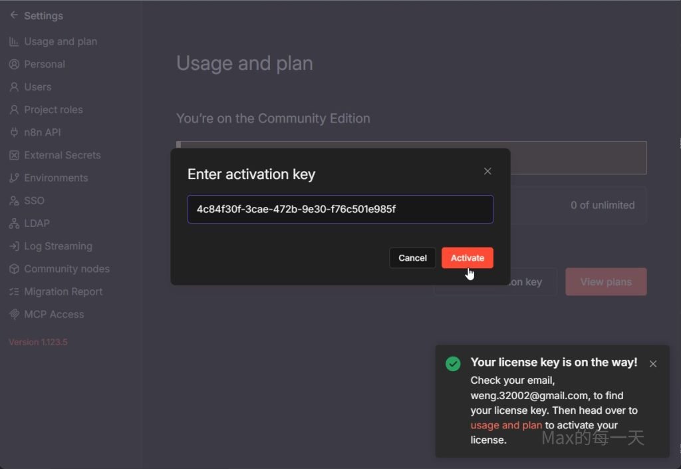The image size is (681, 469).
Task: Go to Project roles settings
Action: (x=53, y=110)
